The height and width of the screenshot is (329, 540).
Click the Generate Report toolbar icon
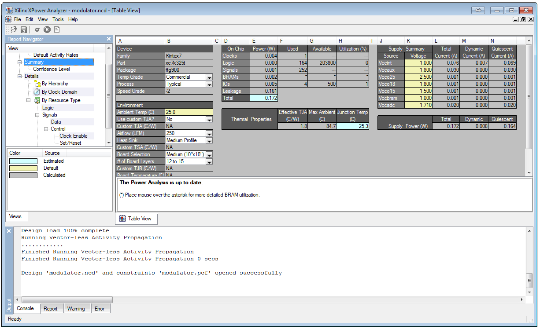pyautogui.click(x=57, y=29)
